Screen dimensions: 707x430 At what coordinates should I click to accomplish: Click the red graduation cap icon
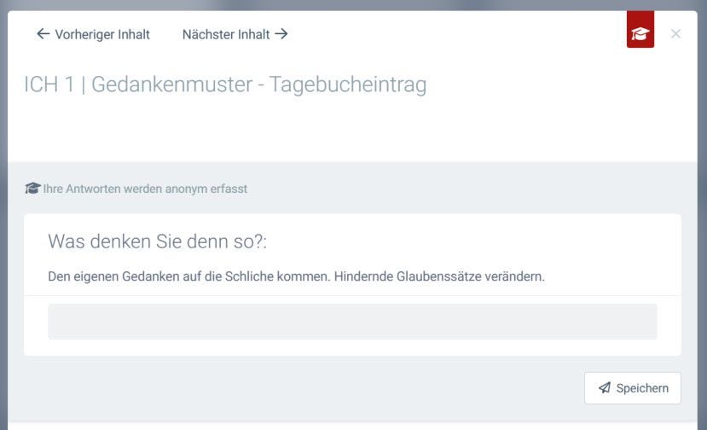640,34
